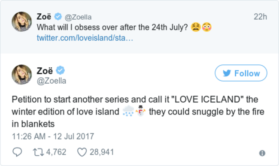Click the weary face emoji
279x166 pixels.
pyautogui.click(x=196, y=27)
